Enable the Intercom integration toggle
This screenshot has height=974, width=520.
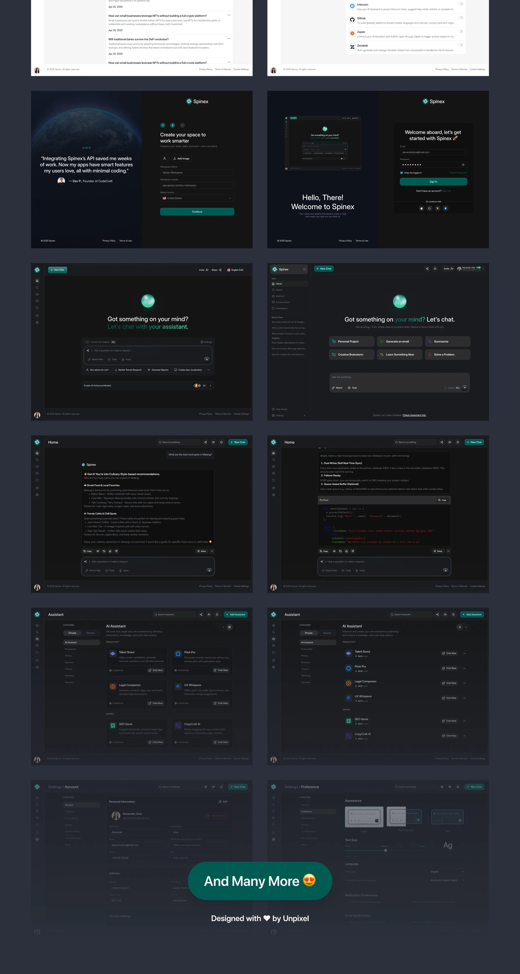click(460, 4)
